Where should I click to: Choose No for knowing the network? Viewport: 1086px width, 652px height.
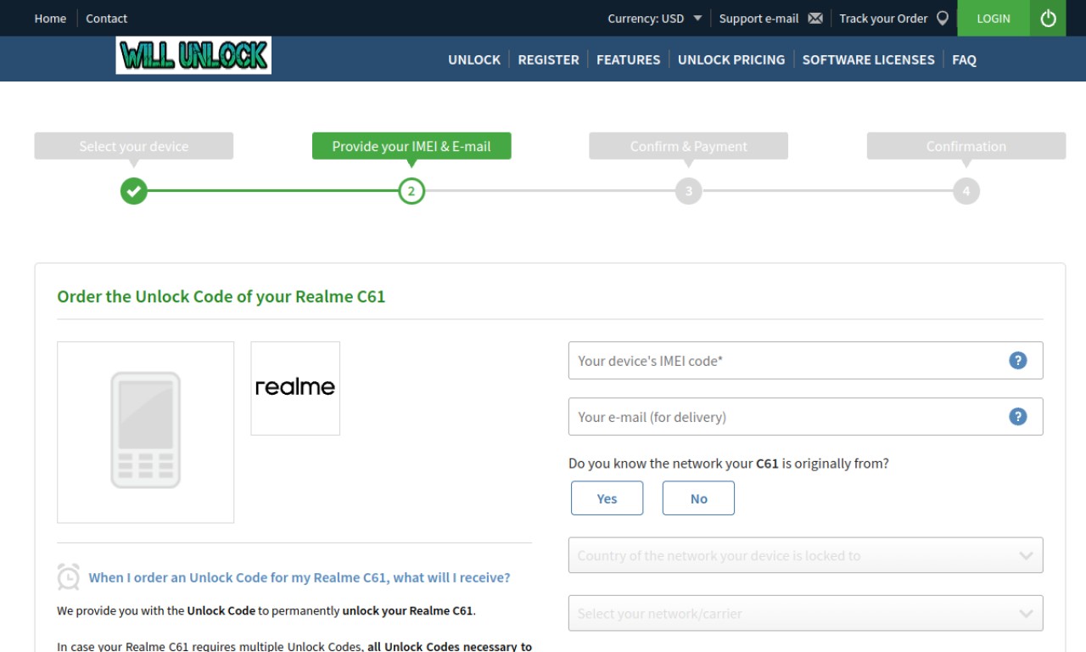pyautogui.click(x=698, y=498)
